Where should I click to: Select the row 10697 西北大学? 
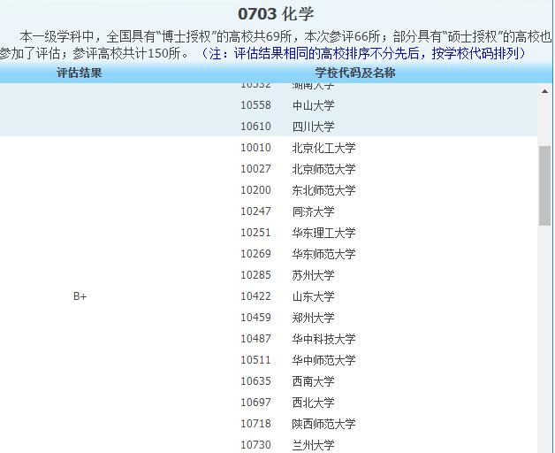coord(287,403)
